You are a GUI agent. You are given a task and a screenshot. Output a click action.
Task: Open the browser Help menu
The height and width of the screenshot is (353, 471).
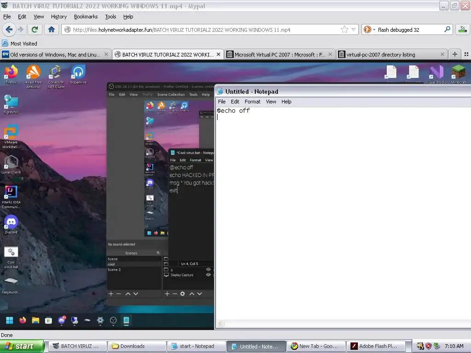coord(128,17)
